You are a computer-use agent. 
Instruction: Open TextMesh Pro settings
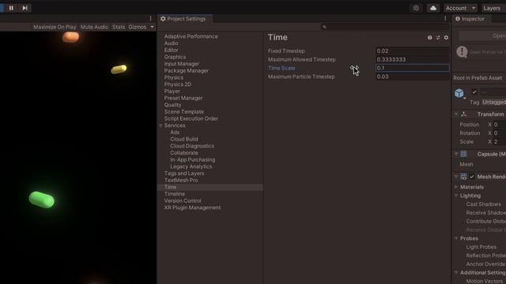tap(181, 181)
